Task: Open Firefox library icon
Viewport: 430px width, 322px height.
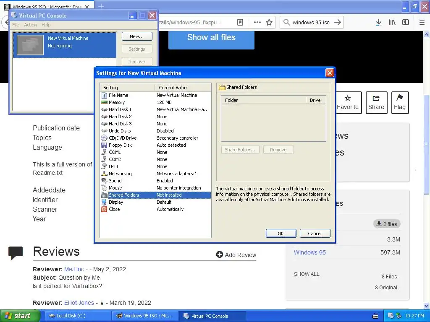Action: coord(392,23)
